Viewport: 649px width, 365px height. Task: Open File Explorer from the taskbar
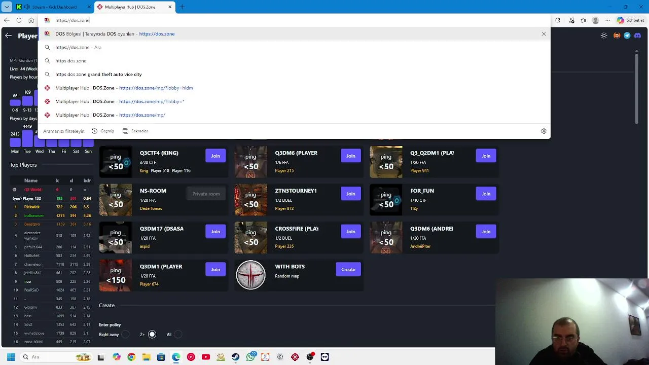(x=146, y=357)
